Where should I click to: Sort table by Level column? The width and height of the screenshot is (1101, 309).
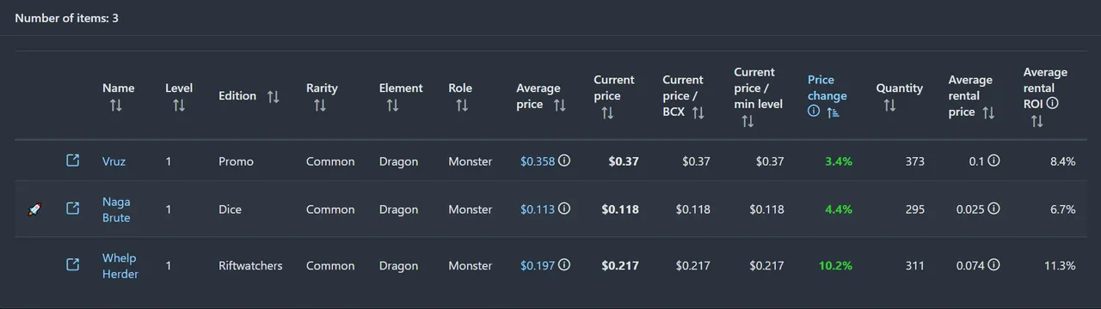(x=179, y=106)
